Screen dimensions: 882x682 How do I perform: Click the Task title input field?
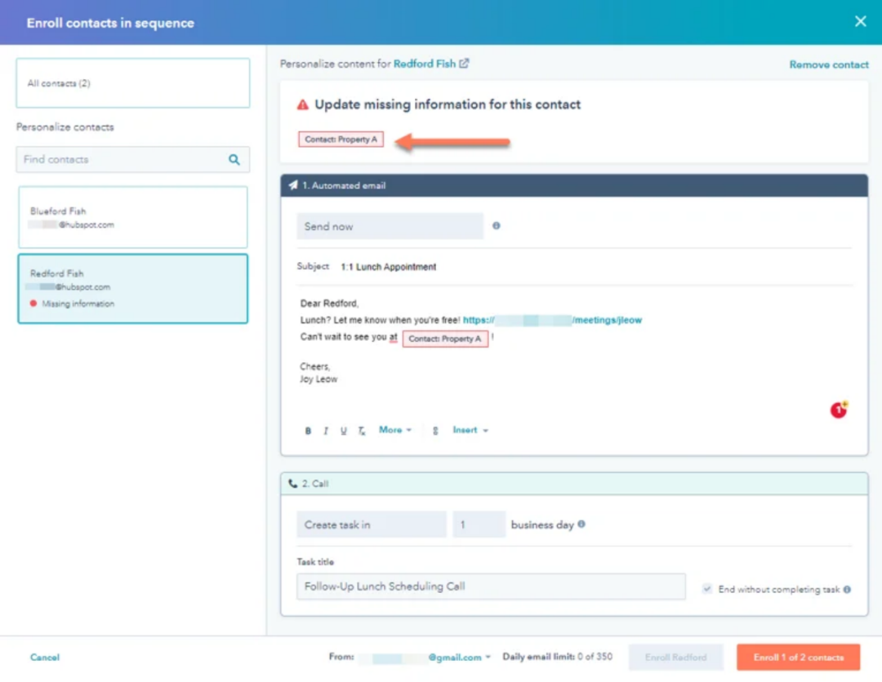click(x=491, y=587)
